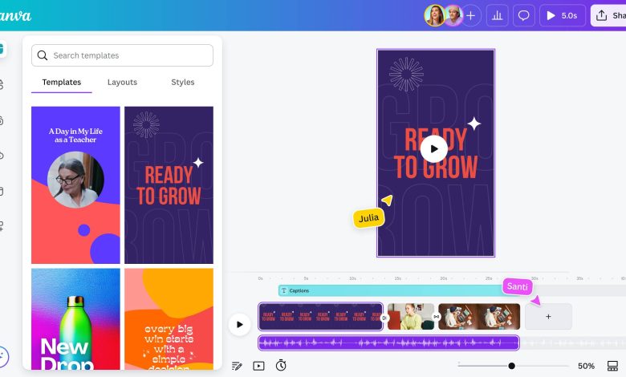Image resolution: width=626 pixels, height=377 pixels.
Task: Play the 5.0s preview from top bar
Action: point(562,15)
